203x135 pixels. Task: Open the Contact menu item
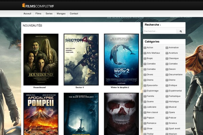[x=74, y=13]
